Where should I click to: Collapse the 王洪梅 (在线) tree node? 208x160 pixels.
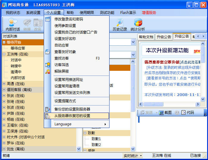4,54
